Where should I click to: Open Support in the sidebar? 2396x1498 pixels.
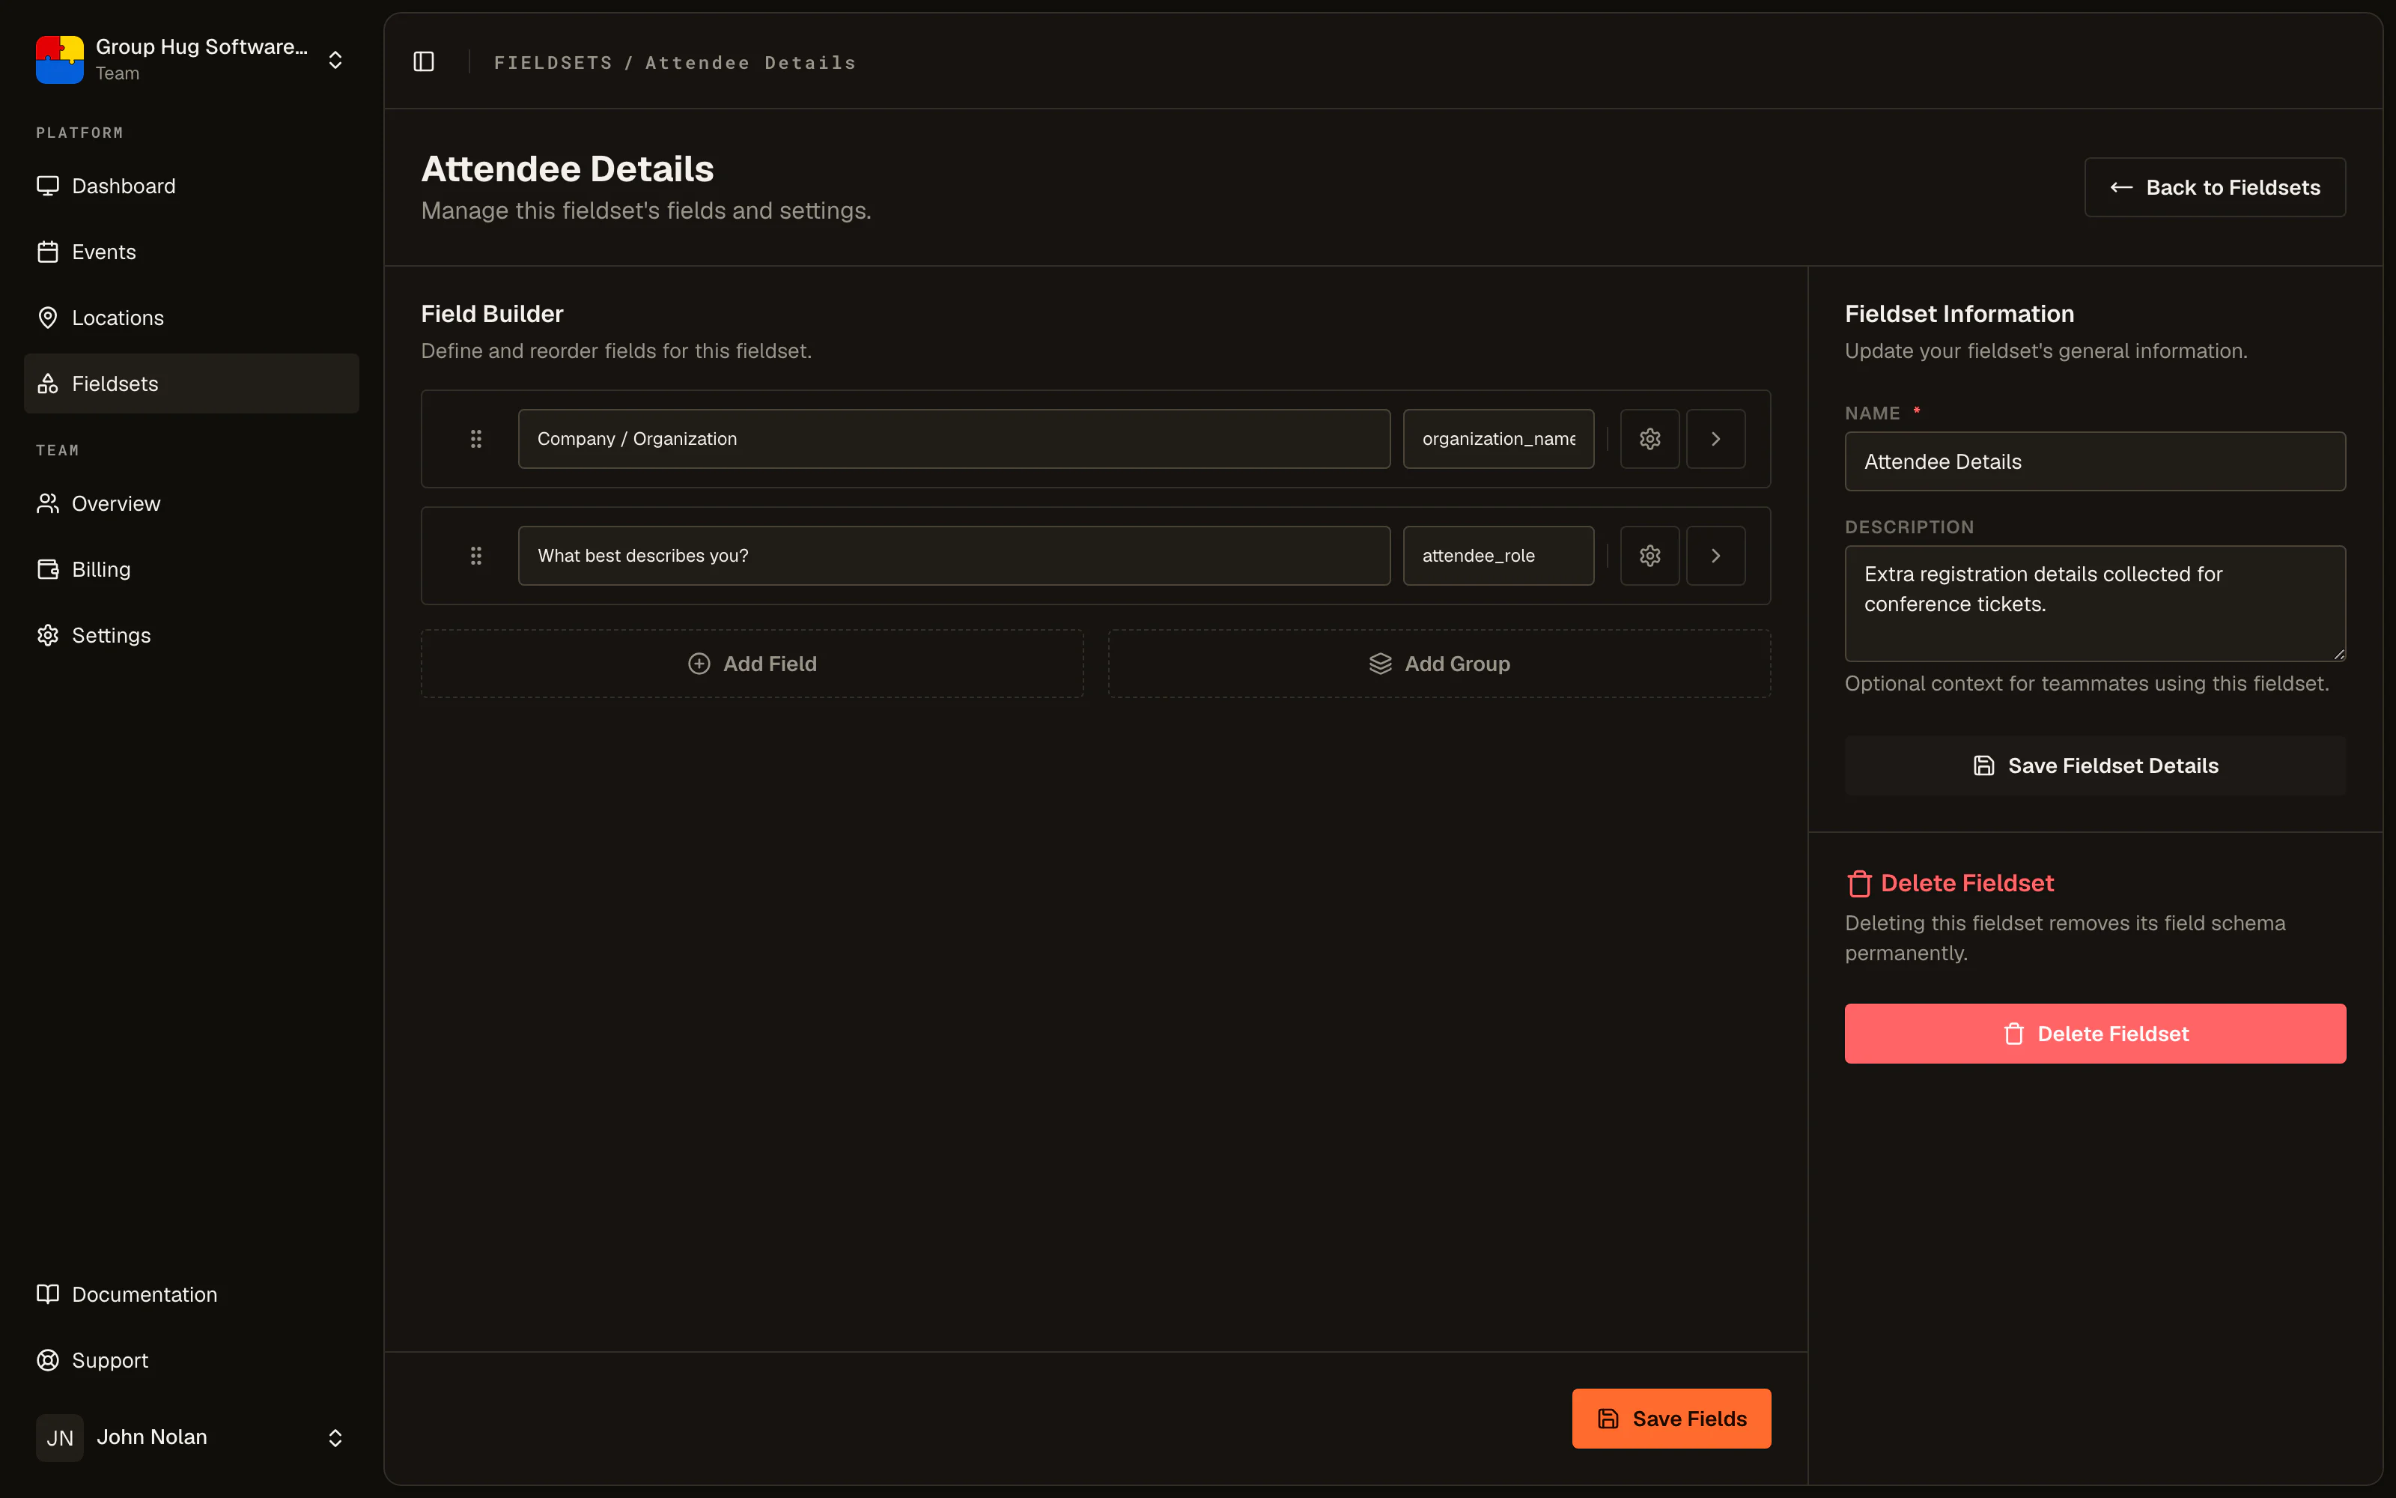pos(191,1360)
